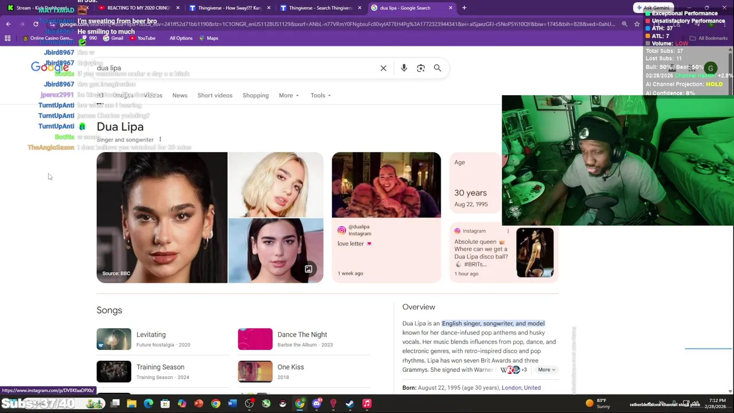The width and height of the screenshot is (734, 413).
Task: Open the Training Season song result
Action: pos(163,372)
